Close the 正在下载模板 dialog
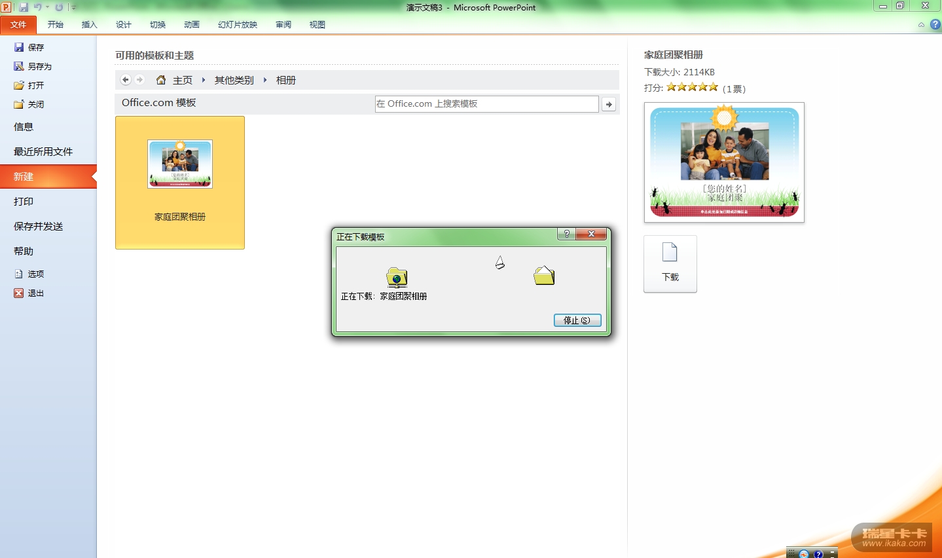This screenshot has width=942, height=558. [x=591, y=234]
